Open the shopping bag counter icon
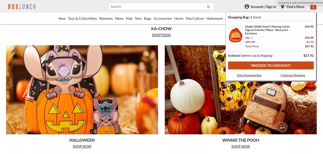The image size is (323, 154). 313,7
